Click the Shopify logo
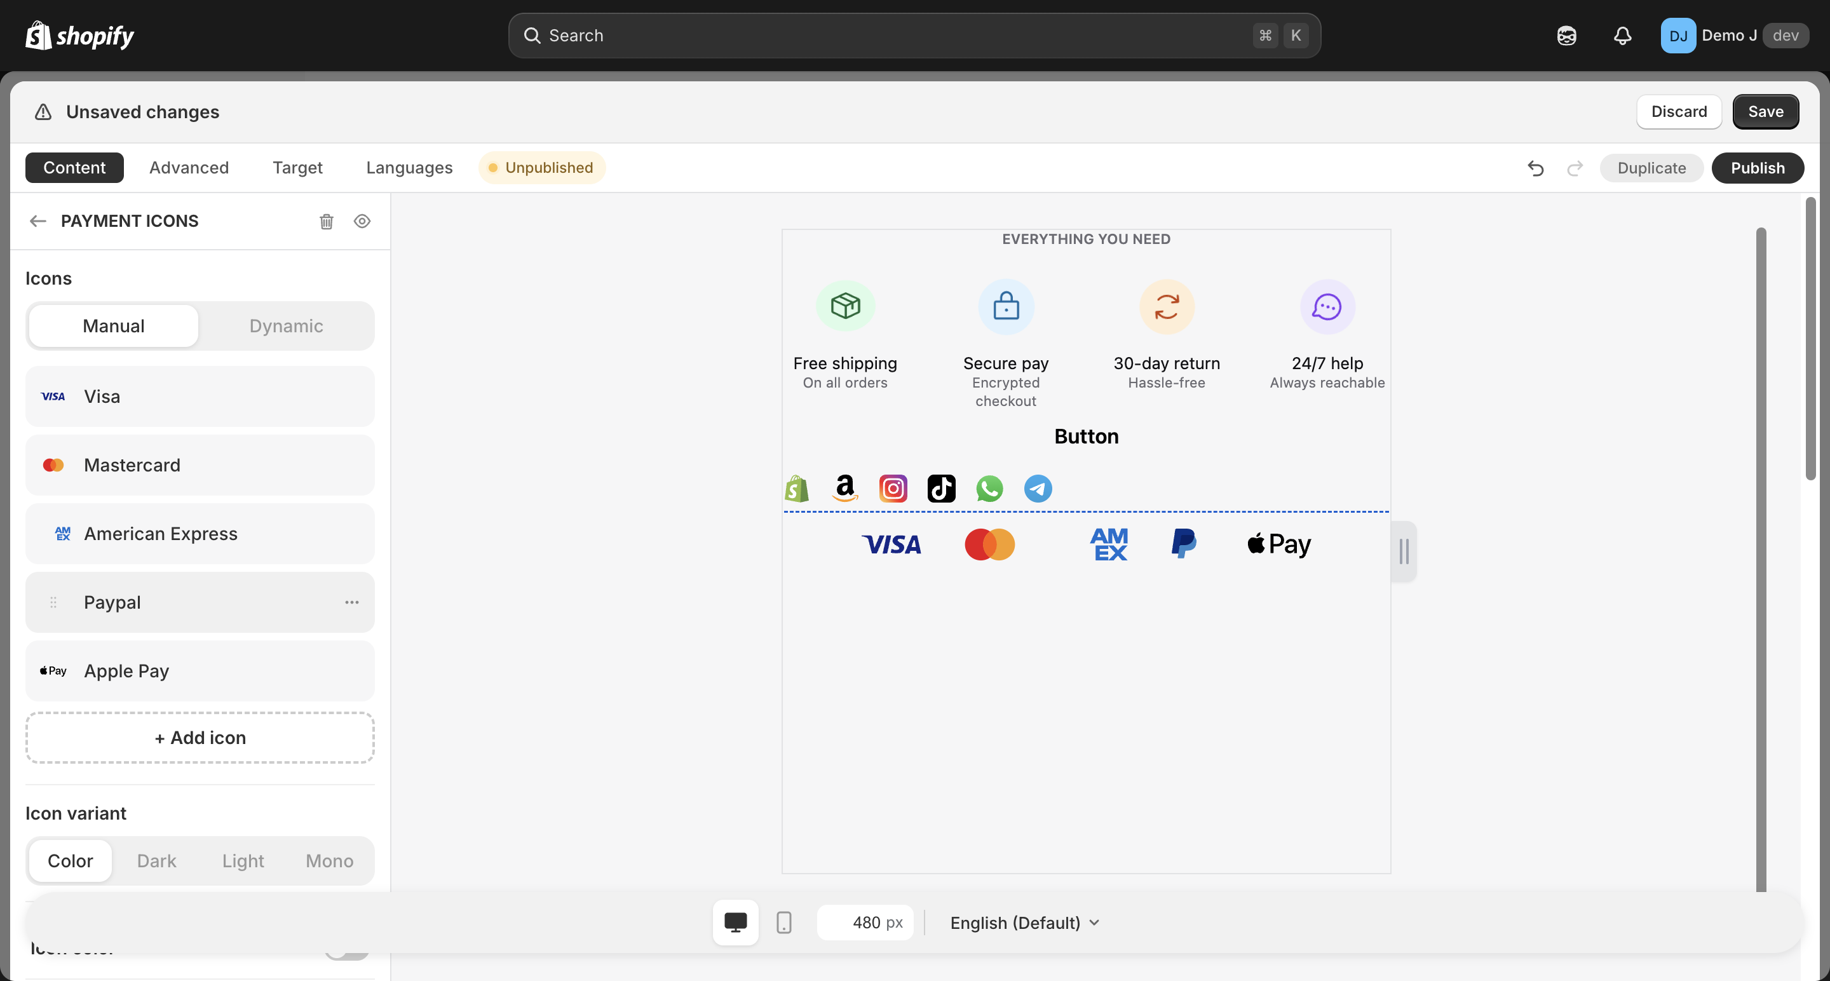 79,36
